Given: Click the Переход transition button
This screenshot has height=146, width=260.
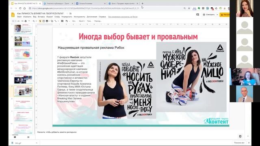Looking at the screenshot, I should point(97,21).
